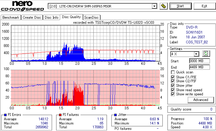Screen dimensions: 216x131
Task: Toggle Show read speed checkbox
Action: click(173, 90)
